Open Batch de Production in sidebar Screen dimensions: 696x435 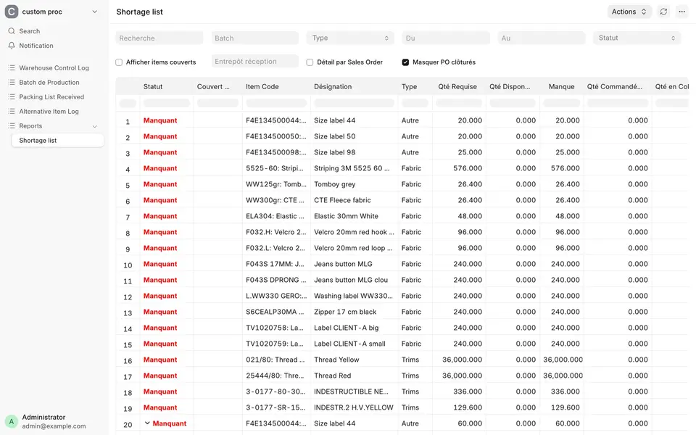(x=49, y=83)
